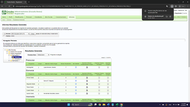The width and height of the screenshot is (190, 107).
Task: Open Ver Detalle icon for Kindergarten row
Action: (76, 67)
